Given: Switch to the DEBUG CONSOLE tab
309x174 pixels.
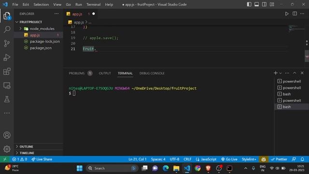Looking at the screenshot, I should tap(152, 73).
